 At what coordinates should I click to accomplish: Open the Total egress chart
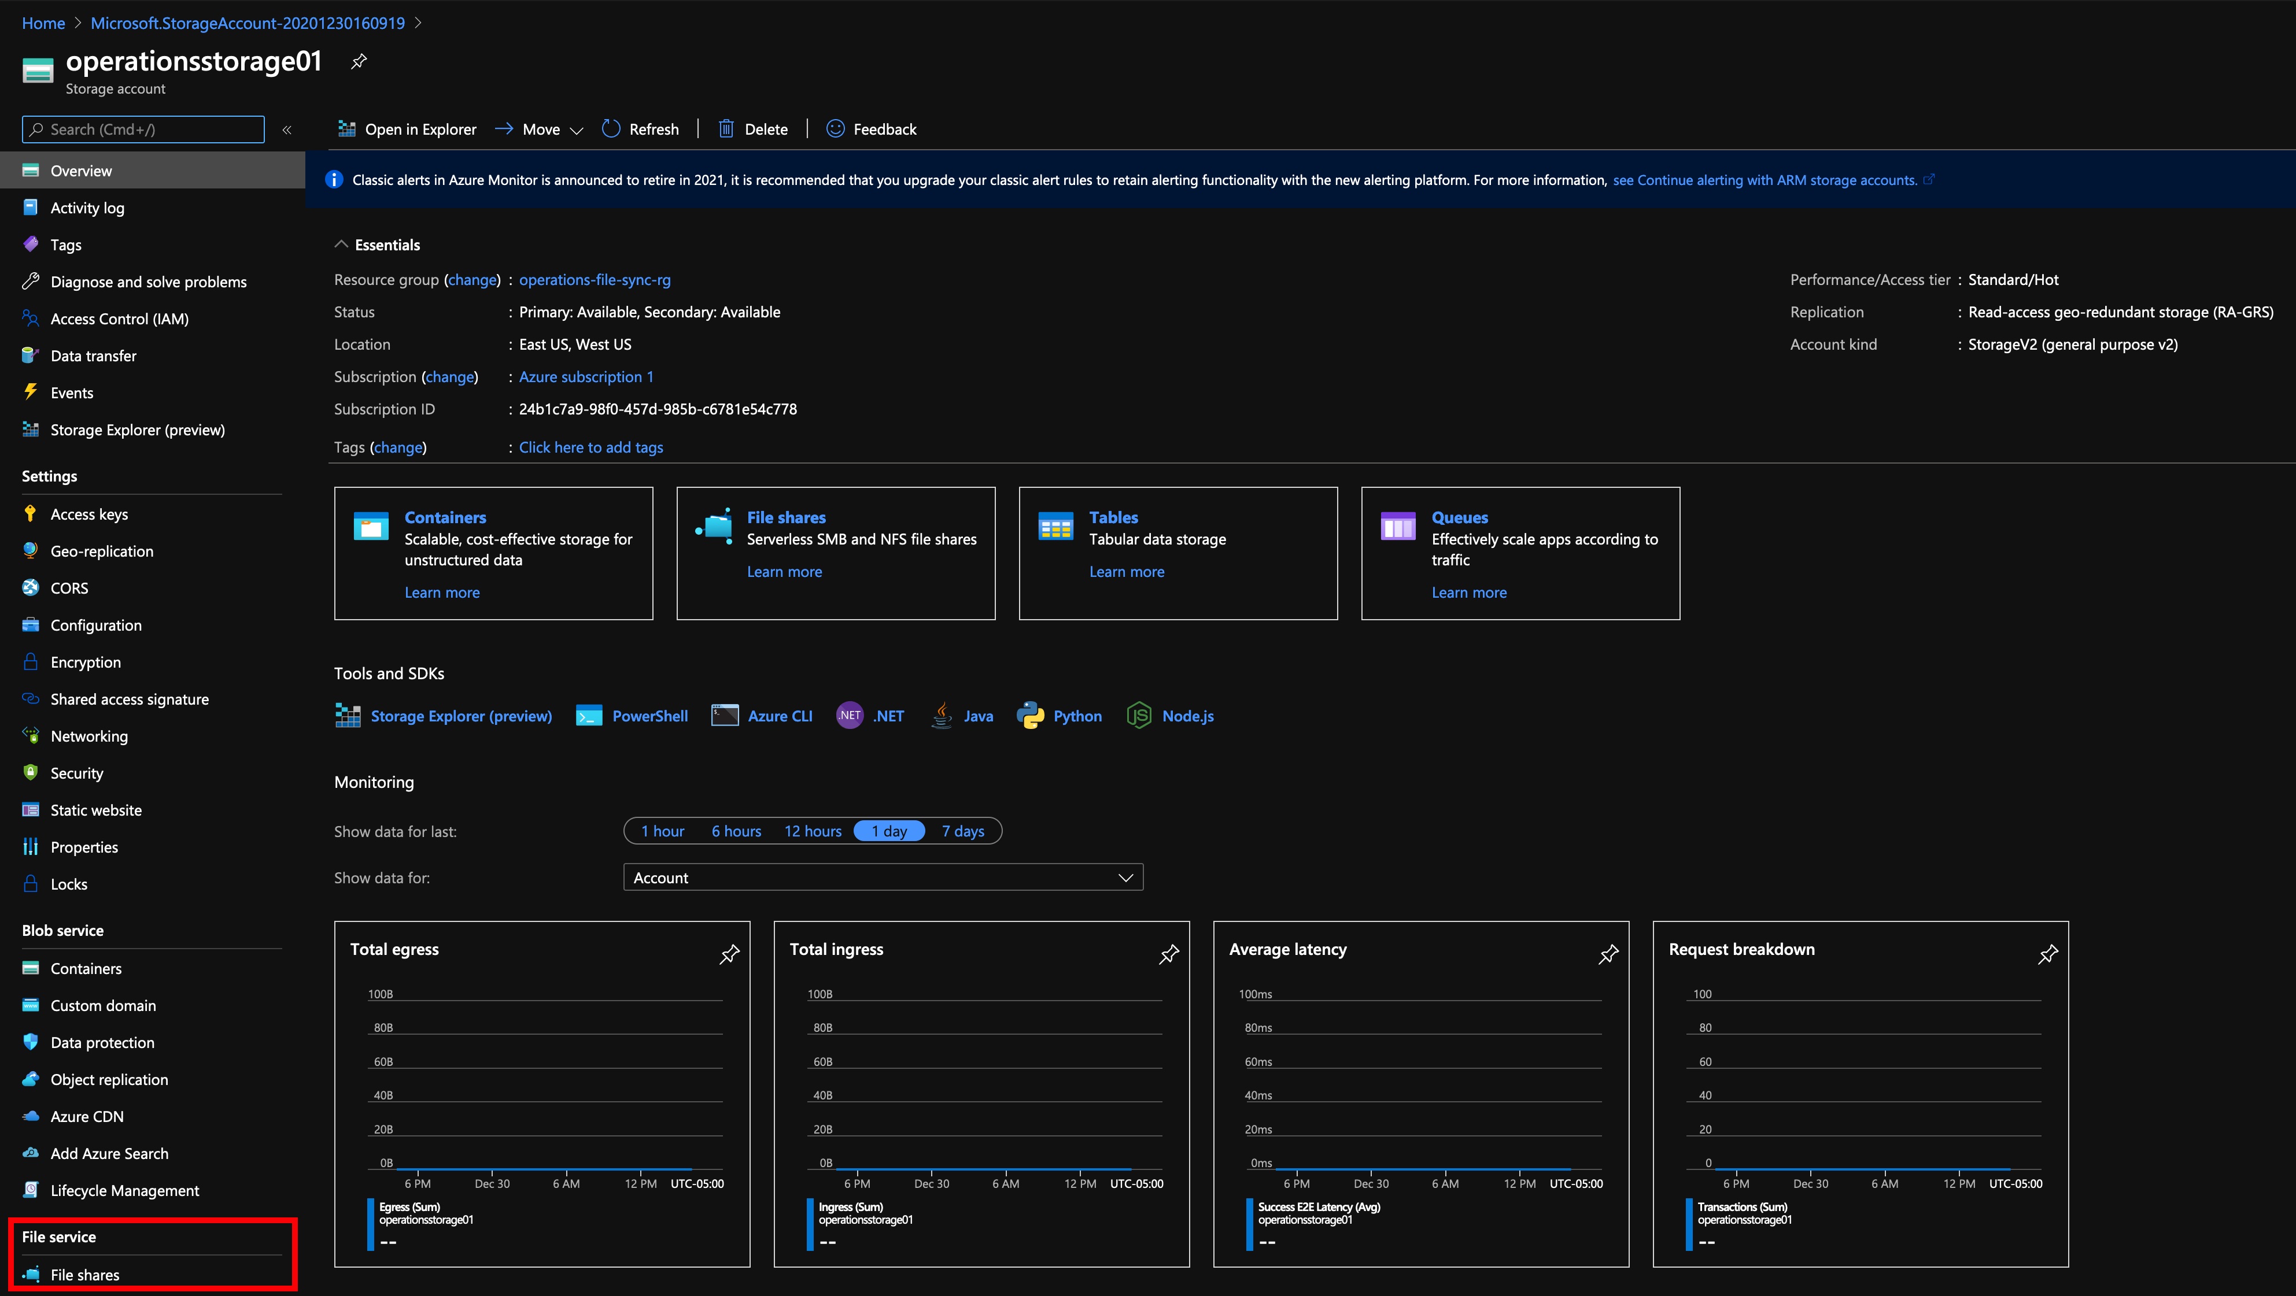click(542, 1094)
